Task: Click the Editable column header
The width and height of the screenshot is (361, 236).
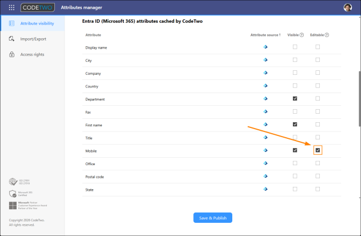Action: (x=317, y=35)
